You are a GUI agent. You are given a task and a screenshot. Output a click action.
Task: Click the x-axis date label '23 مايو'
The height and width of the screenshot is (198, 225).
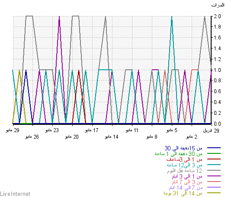pos(52,130)
